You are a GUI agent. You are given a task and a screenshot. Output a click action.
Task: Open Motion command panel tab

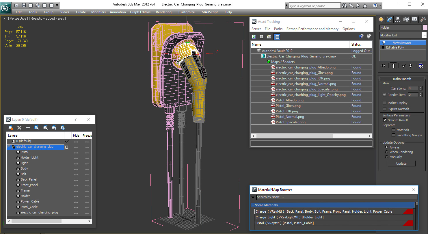pyautogui.click(x=406, y=19)
